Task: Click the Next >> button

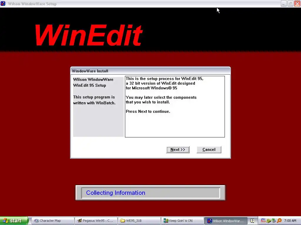Action: point(178,150)
